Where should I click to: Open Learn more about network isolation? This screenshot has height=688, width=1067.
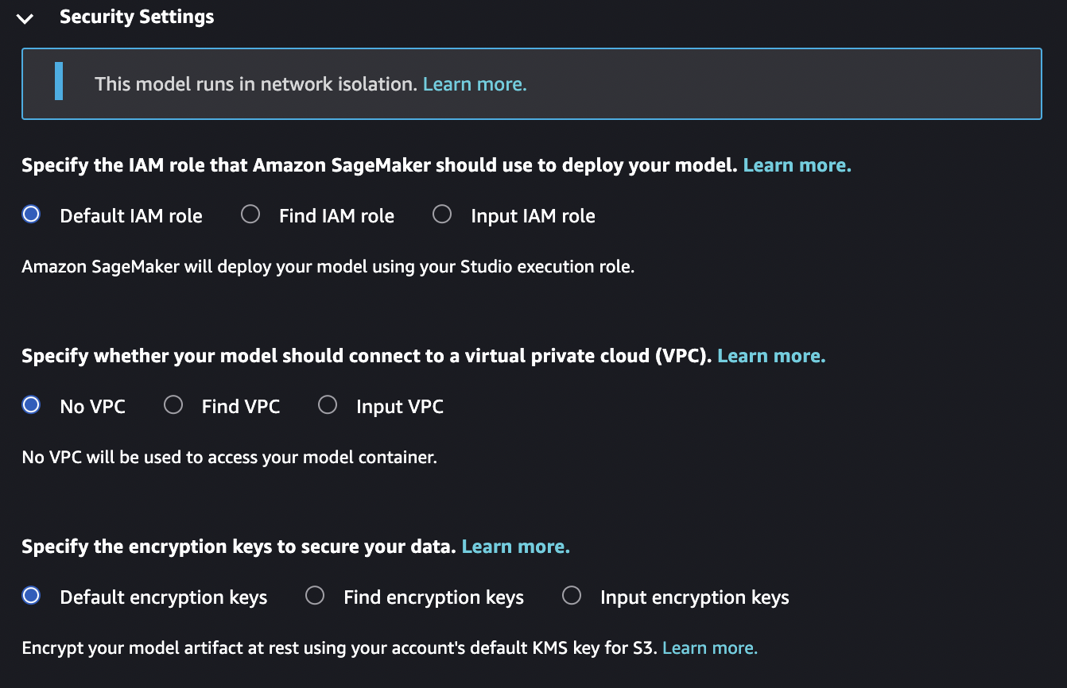coord(474,83)
